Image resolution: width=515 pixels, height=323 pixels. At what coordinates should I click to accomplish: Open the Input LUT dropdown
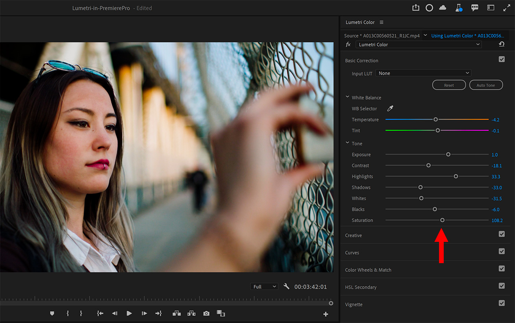pos(423,73)
